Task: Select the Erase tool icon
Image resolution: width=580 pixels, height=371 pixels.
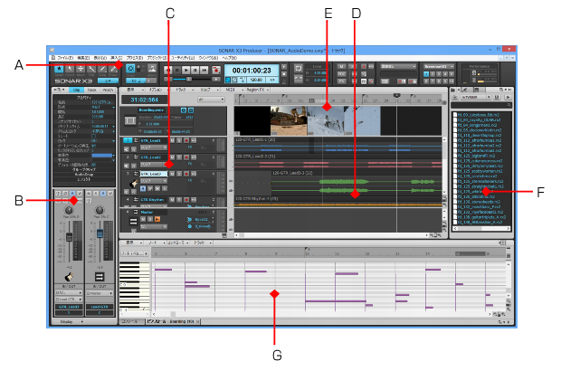Action: pos(113,69)
